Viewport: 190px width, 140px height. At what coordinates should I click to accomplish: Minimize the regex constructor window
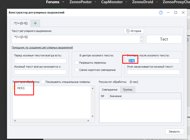168,12
